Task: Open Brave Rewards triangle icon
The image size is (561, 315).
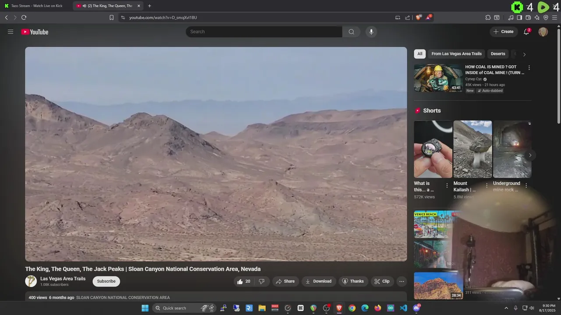Action: [429, 17]
